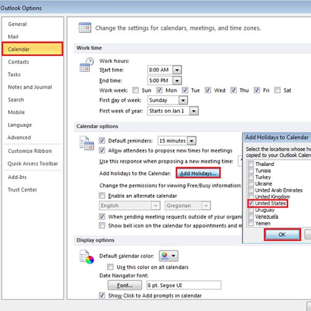Click the Work time clock-calendar icon
Viewport: 311px width, 311px height.
[x=86, y=65]
